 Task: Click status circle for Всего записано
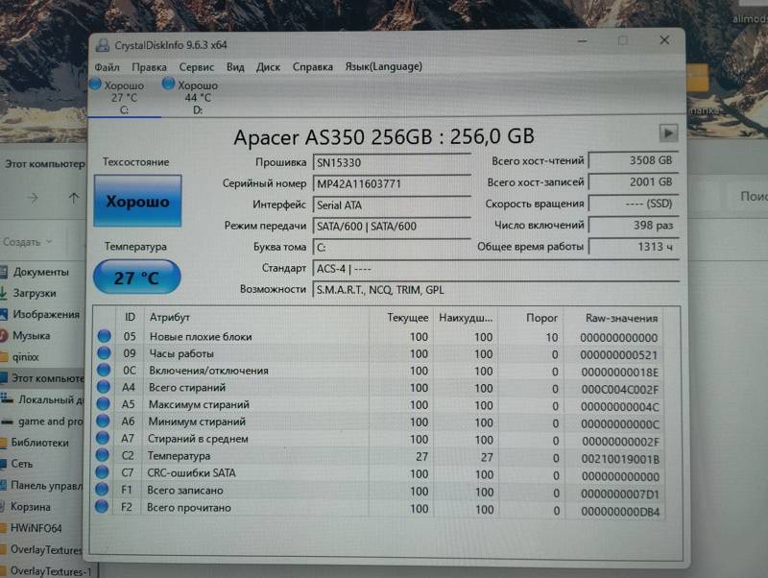coord(104,490)
